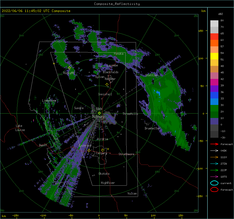Click the red forecast ellipse icon
This screenshot has height=219, width=234.
coord(214,190)
